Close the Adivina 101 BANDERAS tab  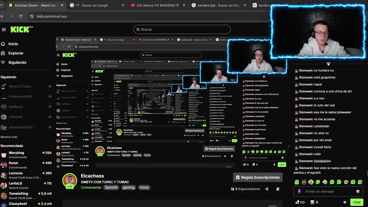(184, 5)
